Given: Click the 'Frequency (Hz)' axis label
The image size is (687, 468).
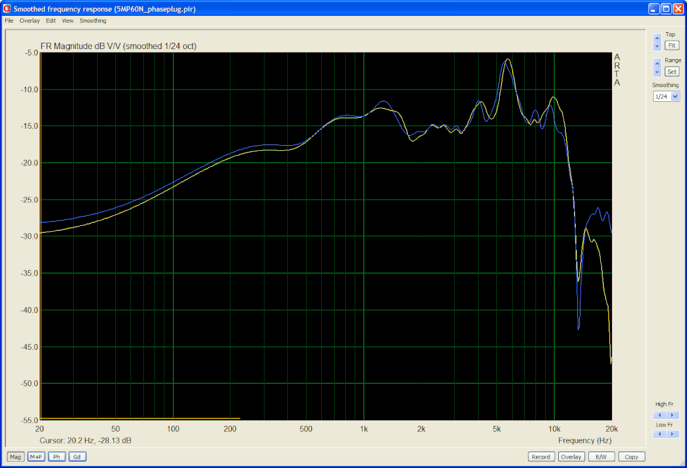Looking at the screenshot, I should (585, 441).
